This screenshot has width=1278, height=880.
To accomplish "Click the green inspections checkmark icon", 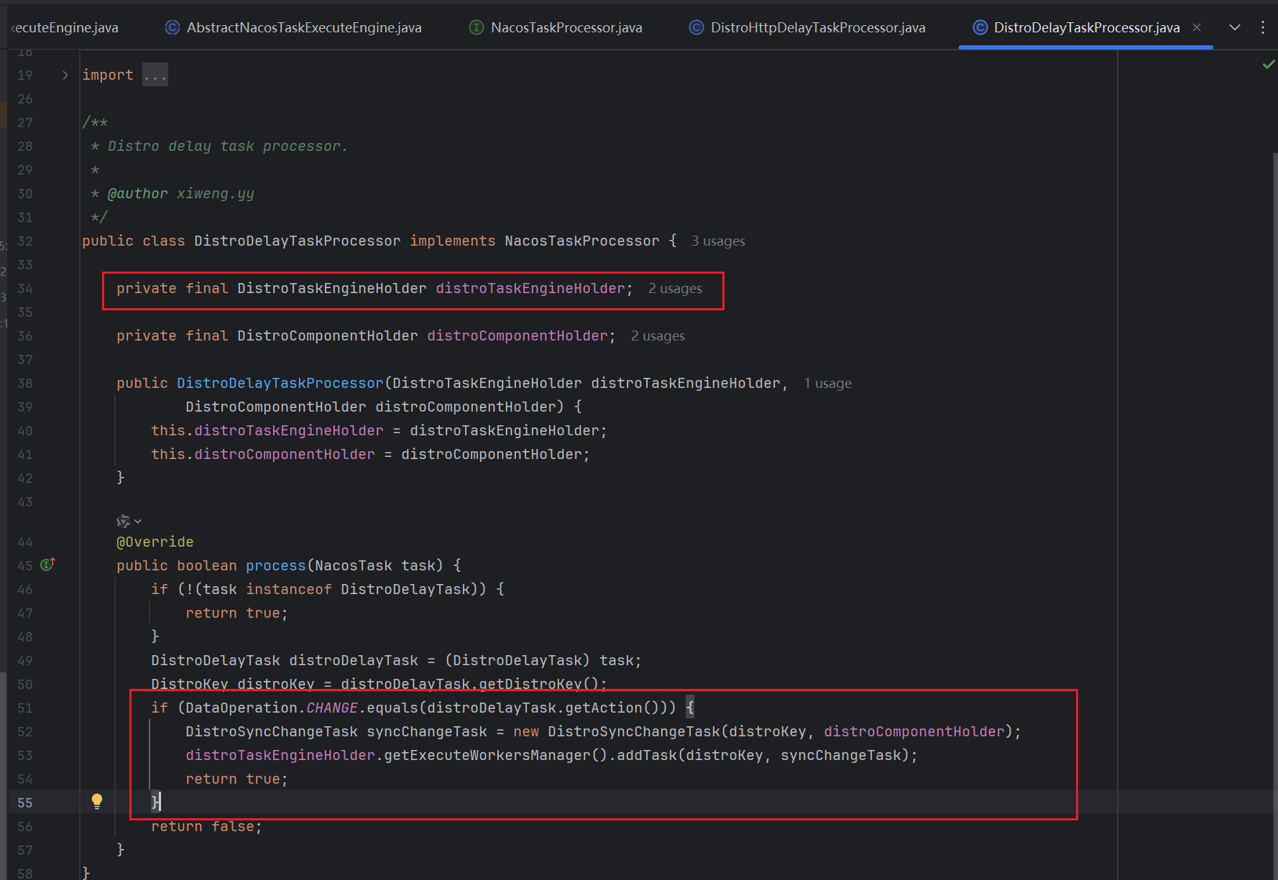I will (1269, 65).
